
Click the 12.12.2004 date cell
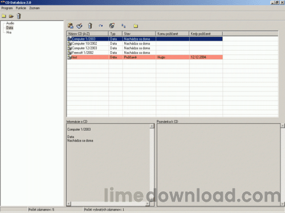click(x=206, y=57)
